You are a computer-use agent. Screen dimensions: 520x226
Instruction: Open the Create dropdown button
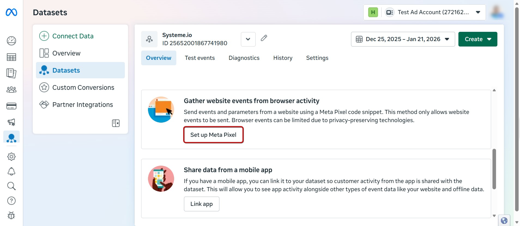tap(478, 39)
